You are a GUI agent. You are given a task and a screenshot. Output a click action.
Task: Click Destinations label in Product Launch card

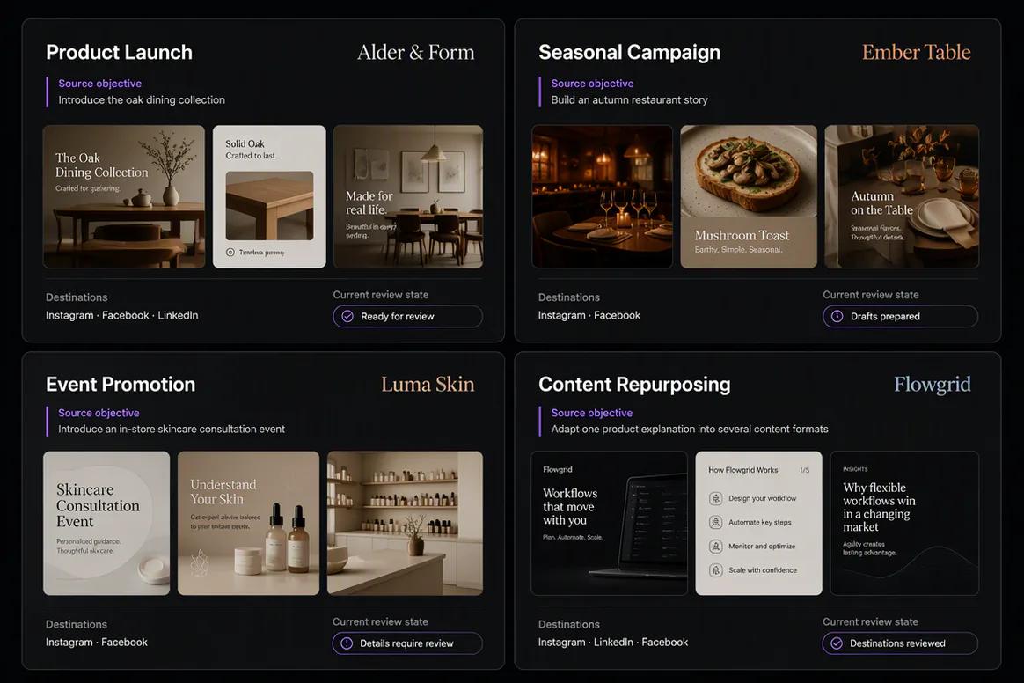click(x=77, y=297)
